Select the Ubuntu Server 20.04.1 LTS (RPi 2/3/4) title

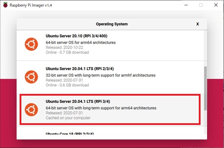click(80, 69)
